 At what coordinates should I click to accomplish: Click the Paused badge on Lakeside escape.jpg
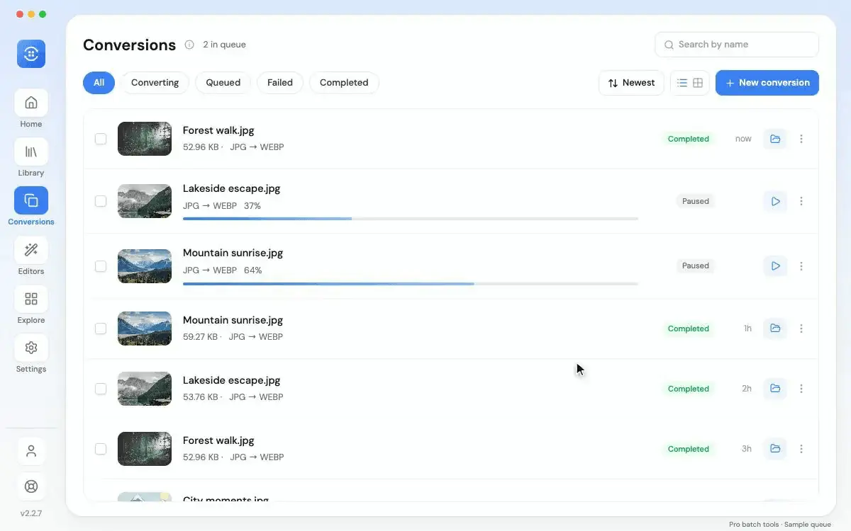(696, 201)
